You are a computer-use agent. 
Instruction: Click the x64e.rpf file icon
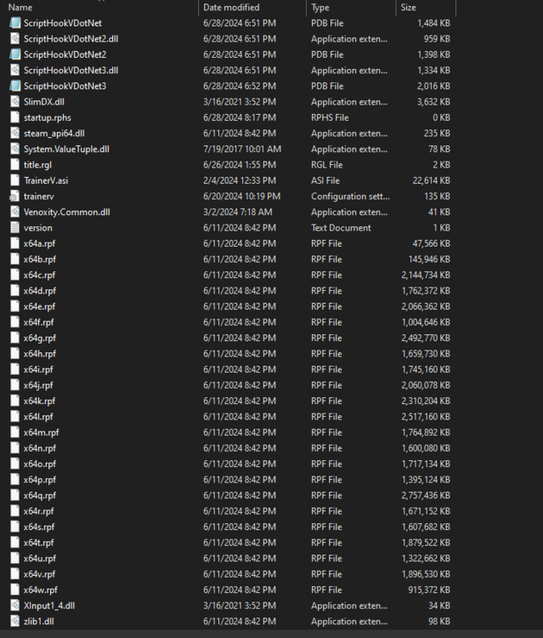click(15, 306)
